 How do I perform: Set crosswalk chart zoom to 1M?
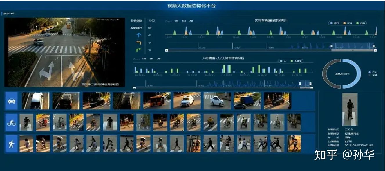click(x=144, y=59)
